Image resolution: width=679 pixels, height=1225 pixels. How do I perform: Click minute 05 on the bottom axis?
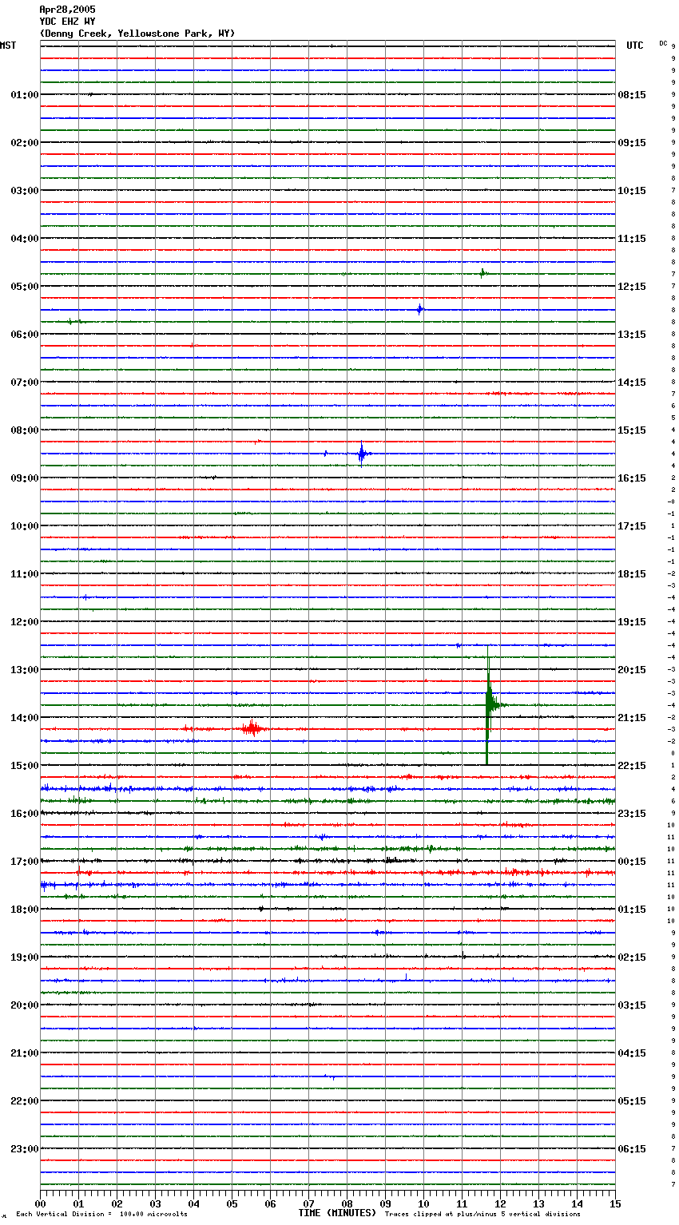tap(232, 1203)
